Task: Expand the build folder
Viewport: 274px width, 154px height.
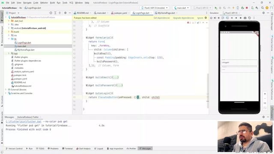Action: 9,32
